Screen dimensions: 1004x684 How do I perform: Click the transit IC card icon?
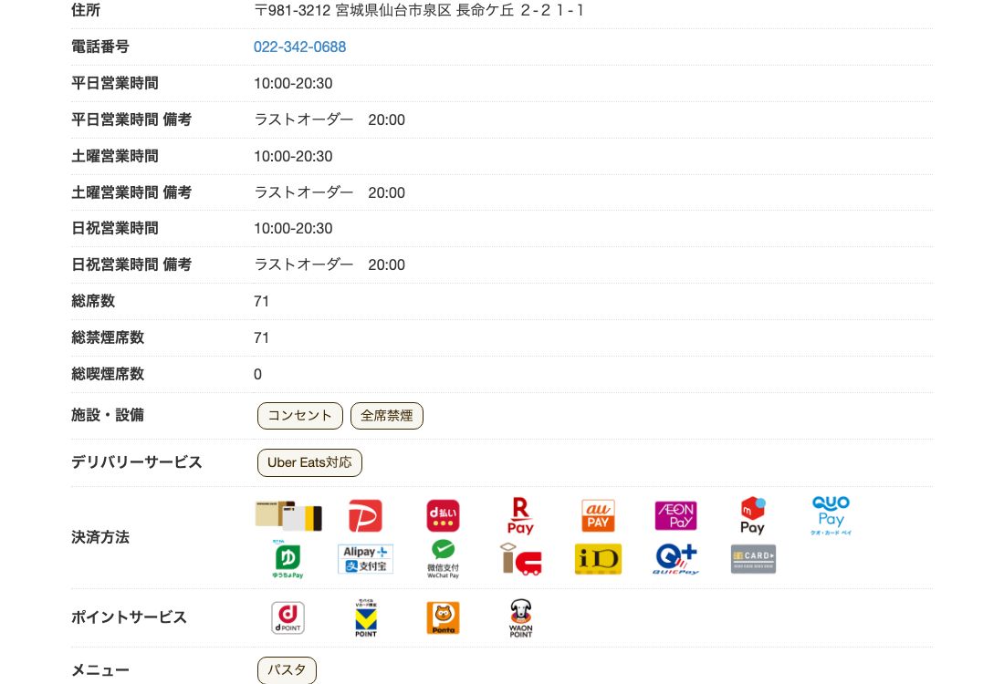[520, 558]
